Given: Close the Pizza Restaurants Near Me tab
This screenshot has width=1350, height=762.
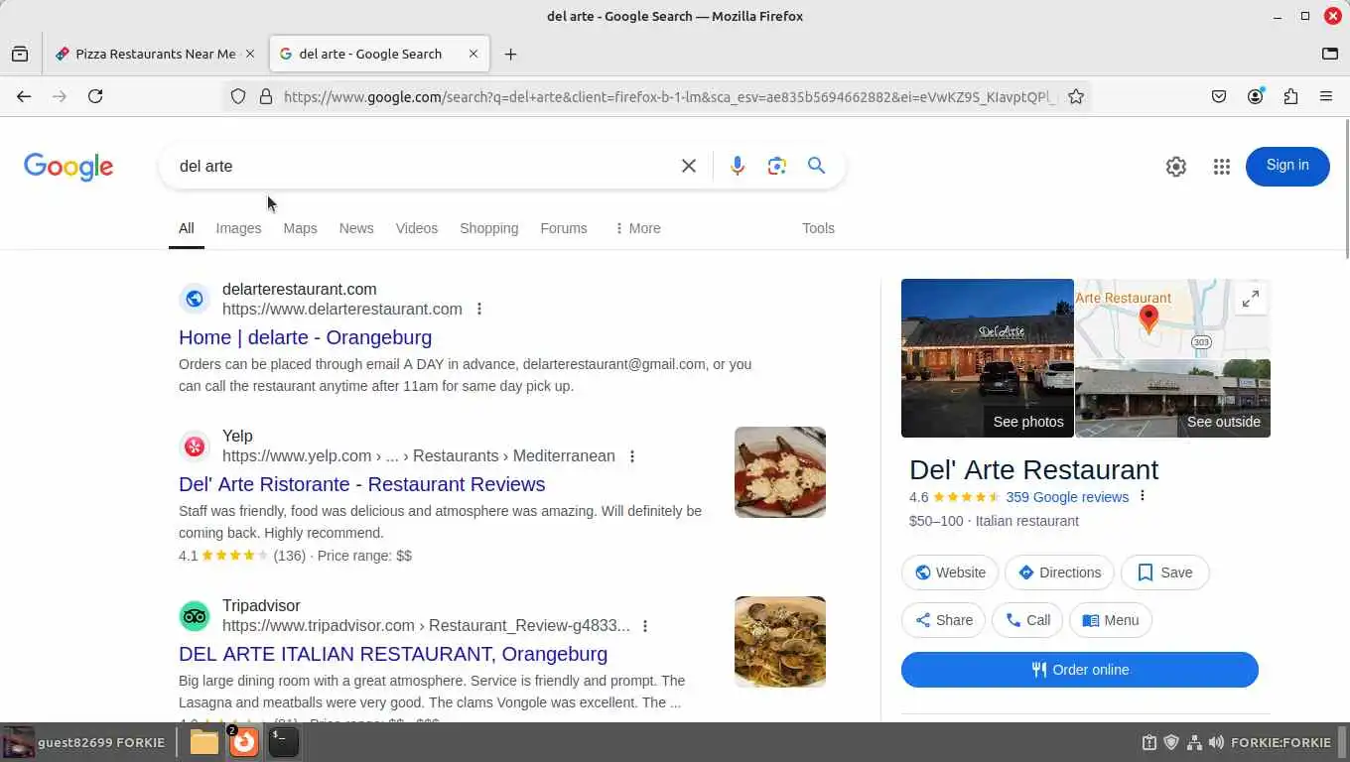Looking at the screenshot, I should click(x=250, y=54).
